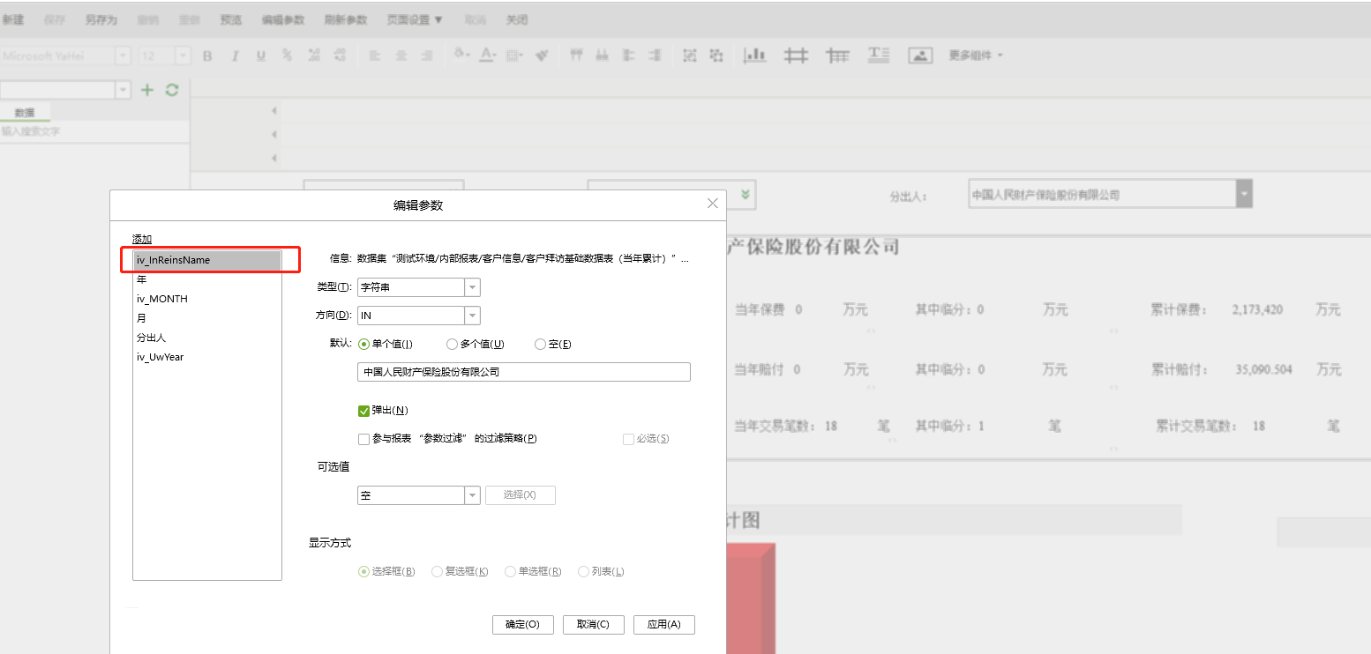Click 关闭 in top menu

pos(517,19)
